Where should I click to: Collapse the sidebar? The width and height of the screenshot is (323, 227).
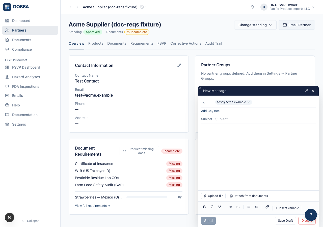30,221
